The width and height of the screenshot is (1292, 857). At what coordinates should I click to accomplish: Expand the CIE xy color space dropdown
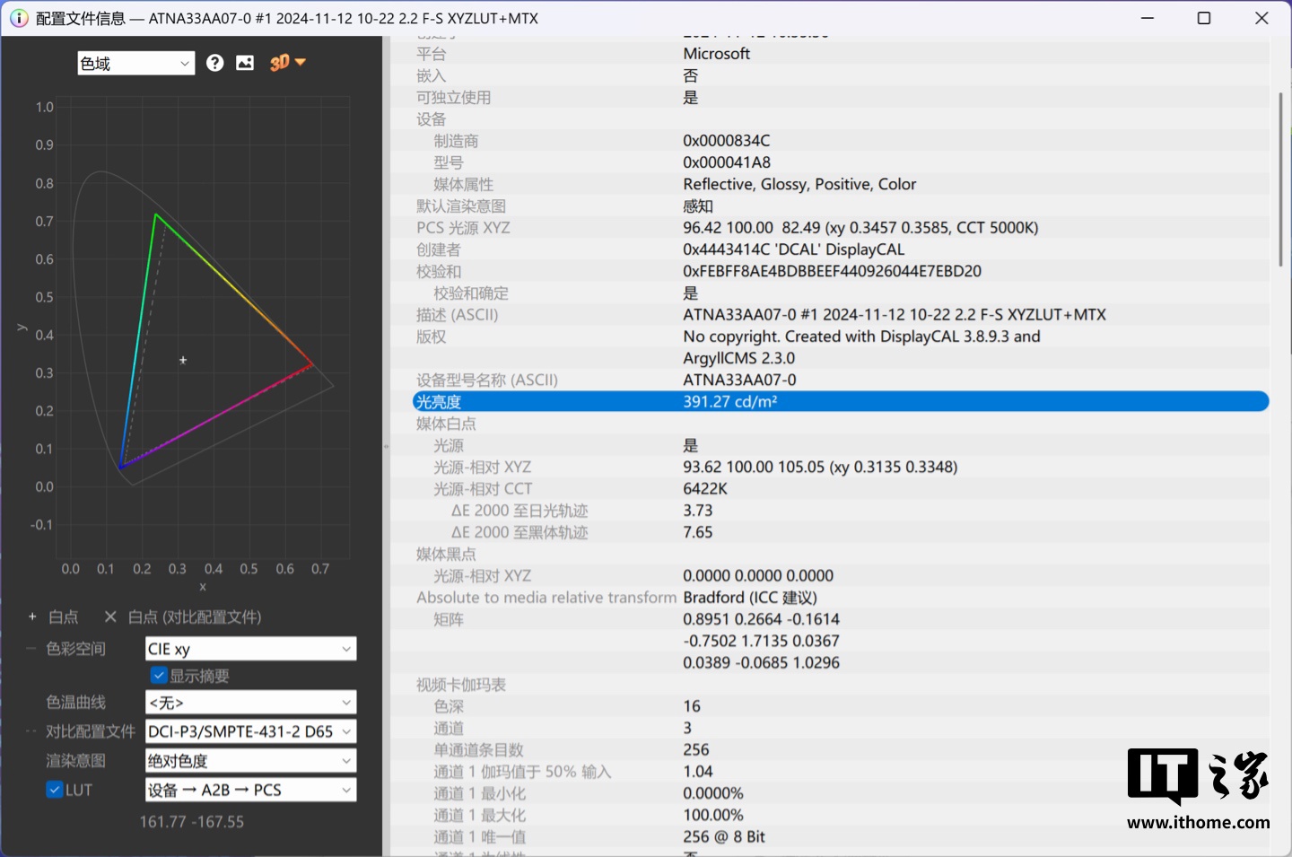pos(250,649)
